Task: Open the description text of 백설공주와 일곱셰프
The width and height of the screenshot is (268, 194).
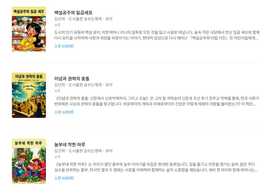Action: 157,35
